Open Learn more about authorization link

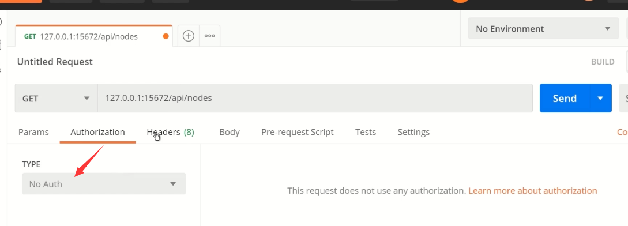(533, 191)
